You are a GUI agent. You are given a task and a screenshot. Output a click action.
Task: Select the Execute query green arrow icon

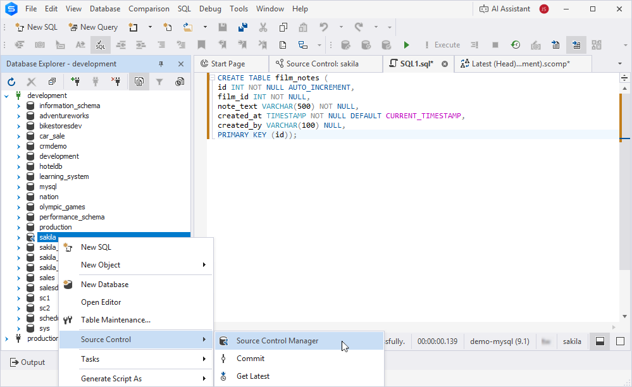tap(407, 45)
